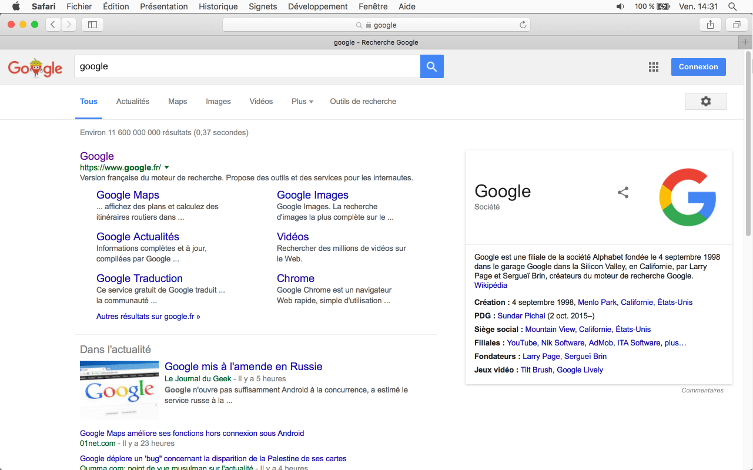Click the Google search input field
This screenshot has height=470, width=753.
[x=247, y=66]
